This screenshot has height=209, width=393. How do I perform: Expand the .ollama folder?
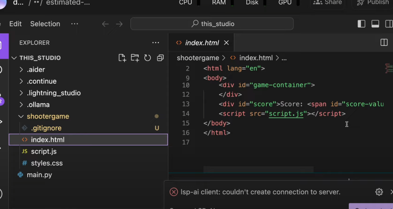[38, 105]
